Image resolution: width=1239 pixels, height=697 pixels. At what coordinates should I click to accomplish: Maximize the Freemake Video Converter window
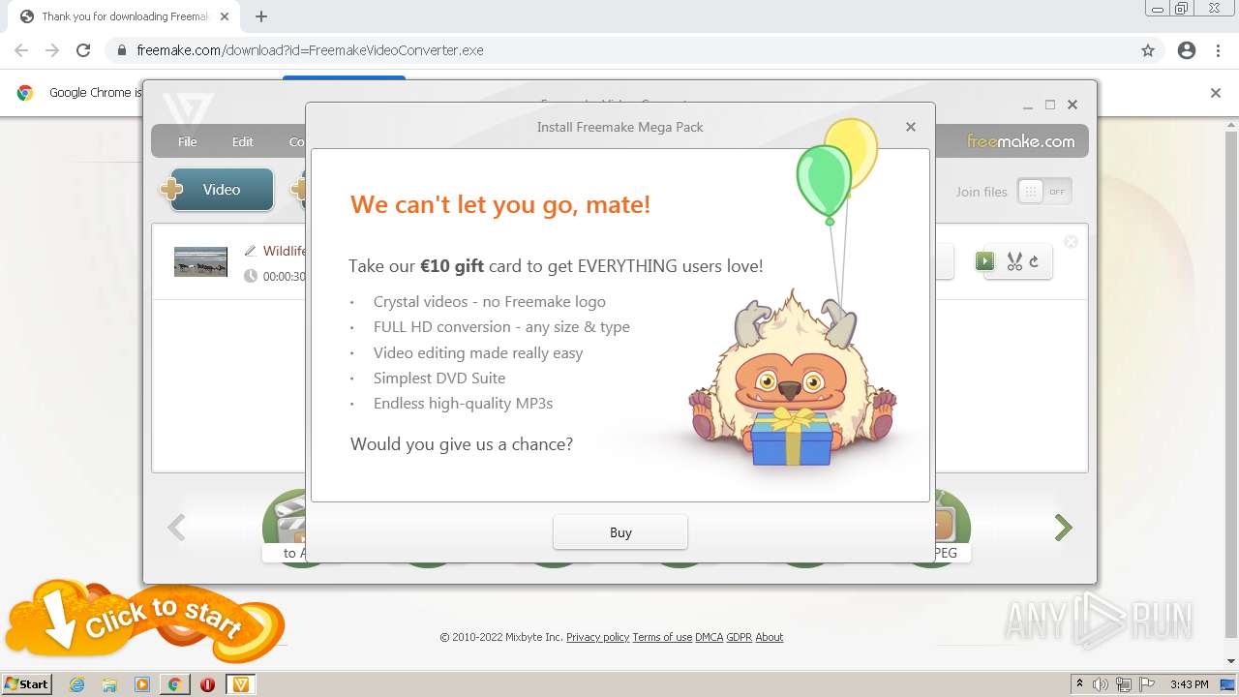[x=1050, y=105]
